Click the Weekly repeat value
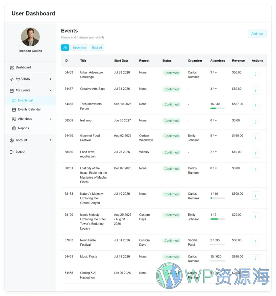This screenshot has width=276, height=296. click(144, 152)
